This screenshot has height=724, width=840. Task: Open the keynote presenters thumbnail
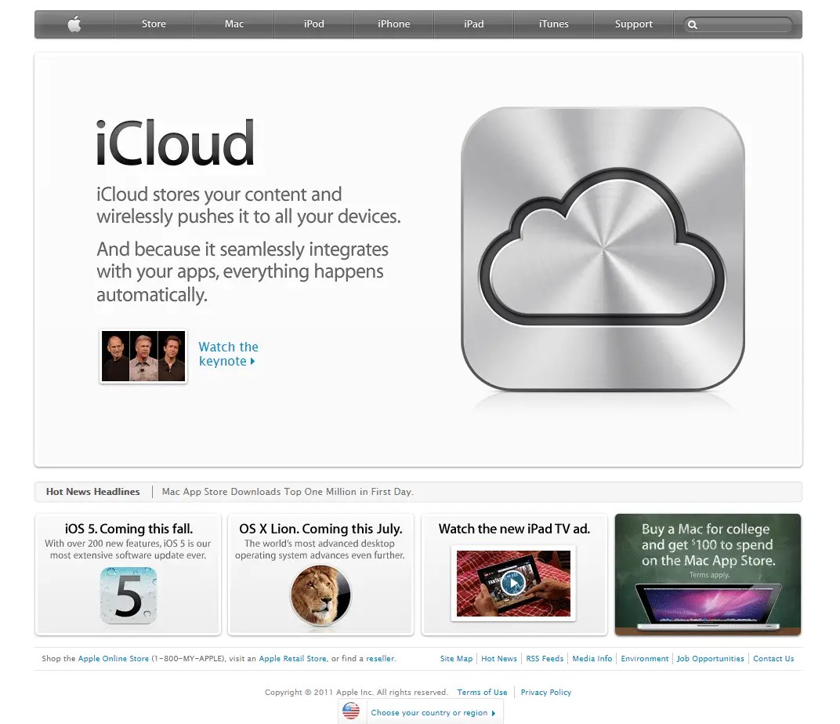(x=143, y=356)
